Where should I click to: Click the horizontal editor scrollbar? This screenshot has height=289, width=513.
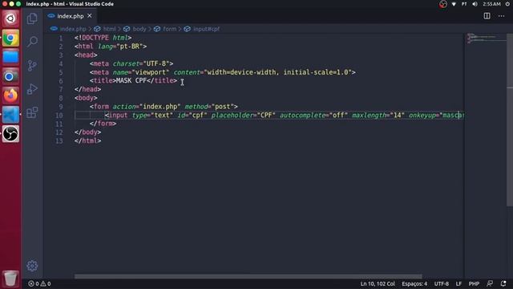(248, 276)
